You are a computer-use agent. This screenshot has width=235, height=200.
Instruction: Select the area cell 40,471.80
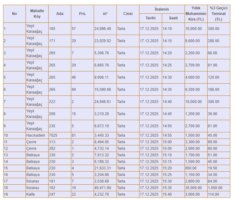(105, 188)
